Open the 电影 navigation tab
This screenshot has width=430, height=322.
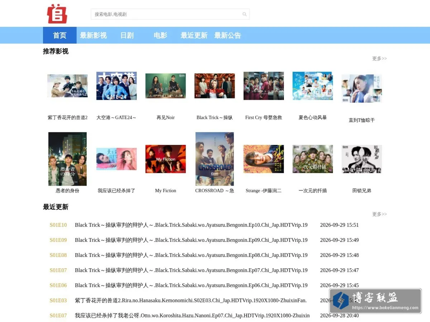(x=161, y=35)
